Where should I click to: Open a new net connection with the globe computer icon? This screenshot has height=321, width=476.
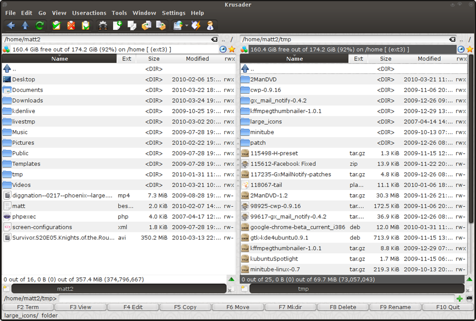pos(178,26)
